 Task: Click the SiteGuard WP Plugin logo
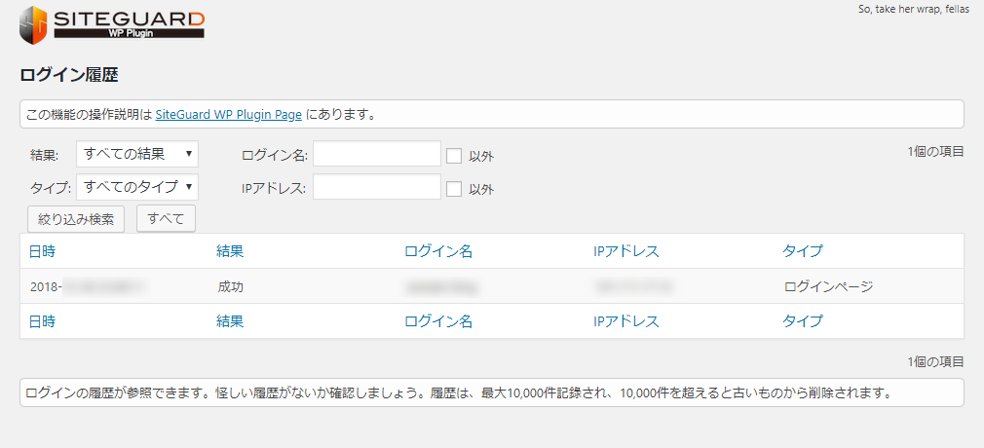coord(111,23)
